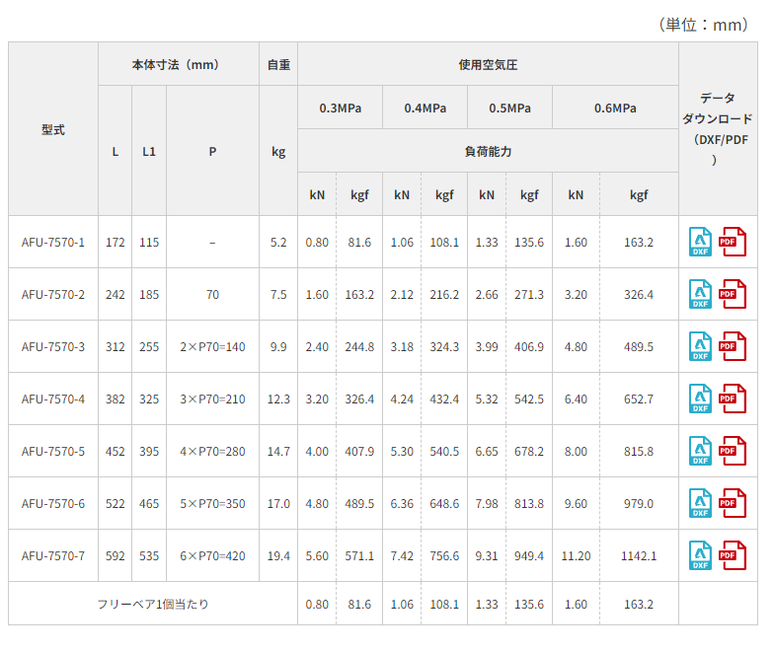This screenshot has height=652, width=774.
Task: Open the PDF for AFU-7570-1
Action: click(733, 242)
